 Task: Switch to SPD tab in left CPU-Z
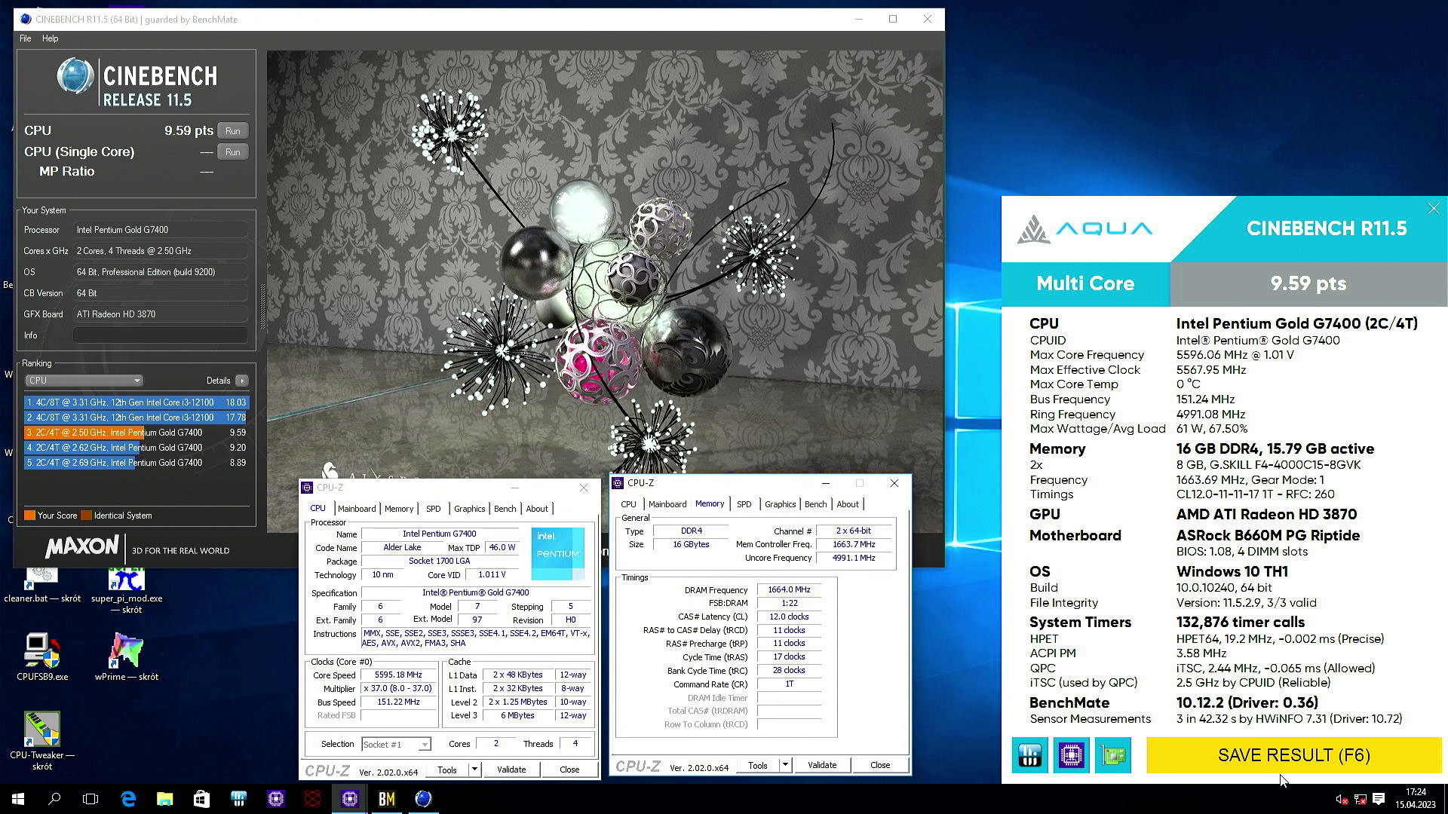[x=433, y=509]
